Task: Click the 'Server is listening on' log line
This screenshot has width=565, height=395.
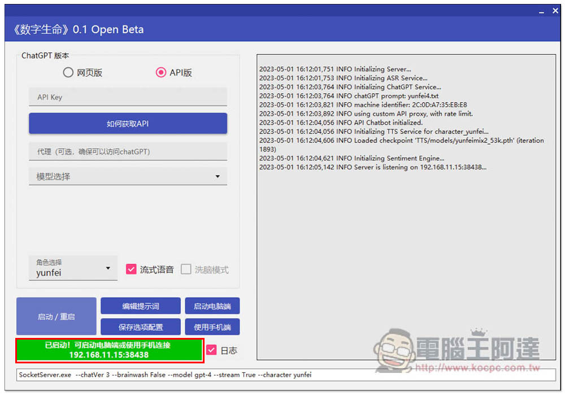Action: [x=373, y=167]
